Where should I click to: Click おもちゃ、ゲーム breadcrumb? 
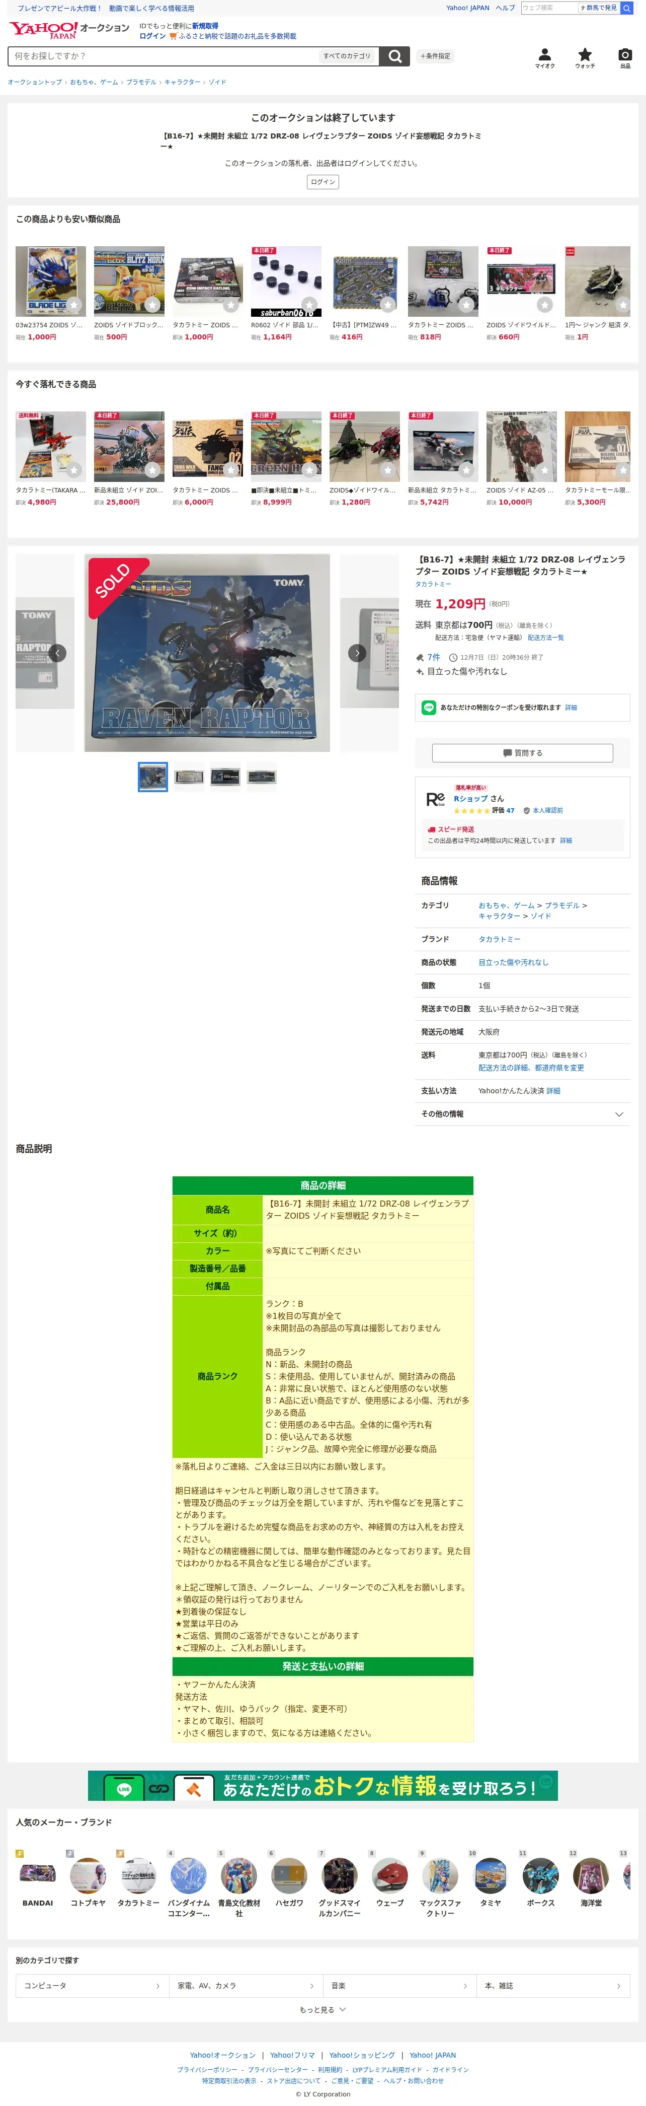[x=94, y=83]
